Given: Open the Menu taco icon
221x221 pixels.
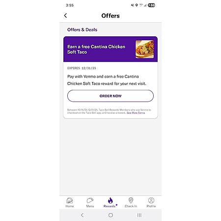Looking at the screenshot, I should click(90, 200).
